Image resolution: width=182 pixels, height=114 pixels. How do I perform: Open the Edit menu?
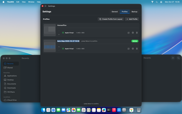18,2
